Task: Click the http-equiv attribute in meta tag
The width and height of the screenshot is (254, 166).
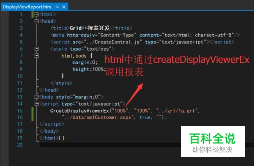Action: [x=81, y=35]
